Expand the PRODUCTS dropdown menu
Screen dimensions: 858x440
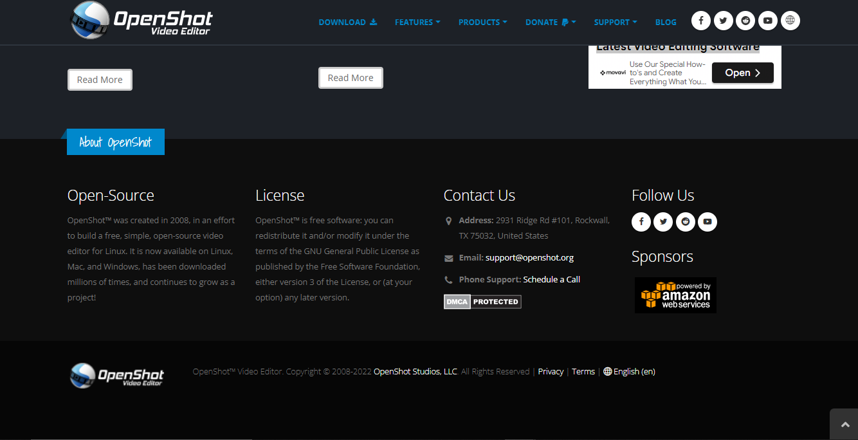(483, 22)
